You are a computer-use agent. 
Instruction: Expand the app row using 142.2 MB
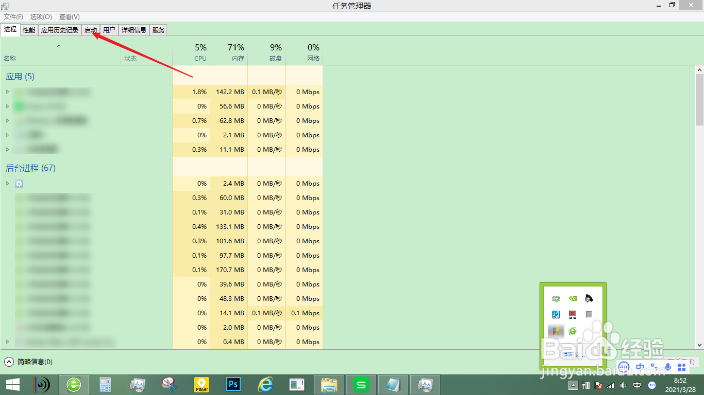(x=7, y=92)
